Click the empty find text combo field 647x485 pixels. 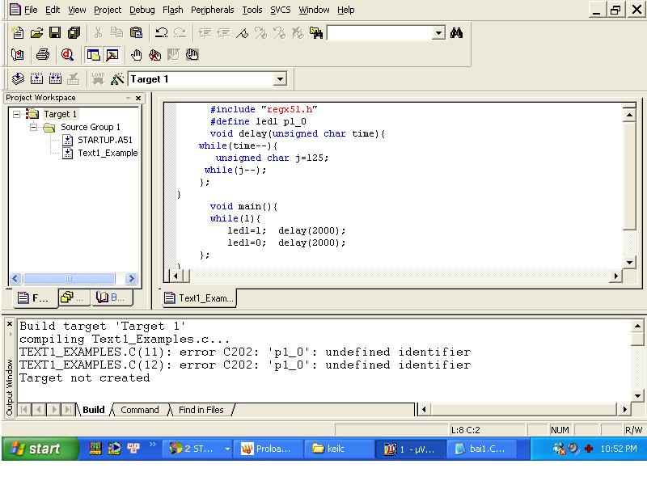coord(378,33)
